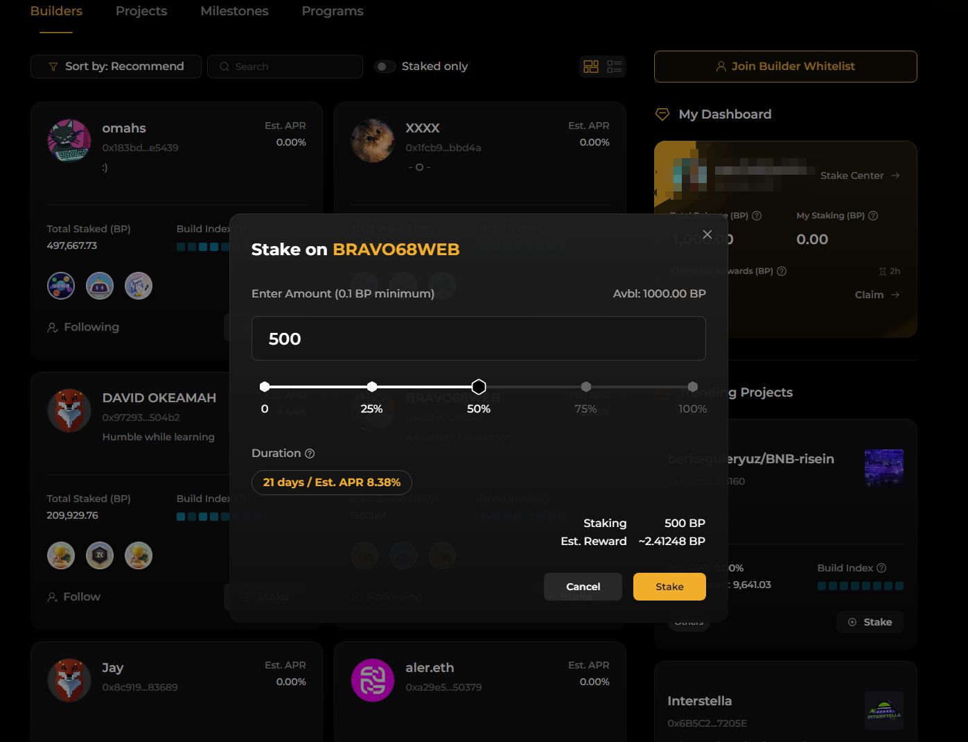This screenshot has height=742, width=968.
Task: Open the Projects tab
Action: 141,11
